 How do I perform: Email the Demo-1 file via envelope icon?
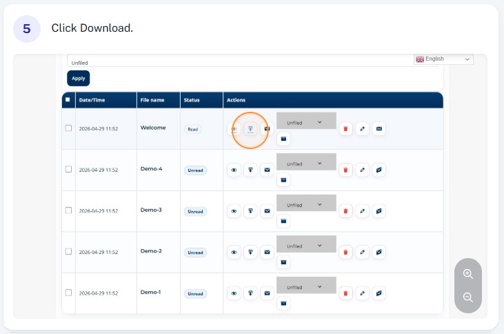click(x=267, y=293)
